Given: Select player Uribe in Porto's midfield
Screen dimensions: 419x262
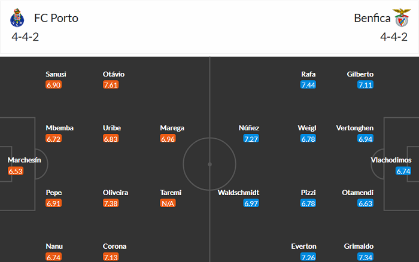Looking at the screenshot, I should 113,128.
